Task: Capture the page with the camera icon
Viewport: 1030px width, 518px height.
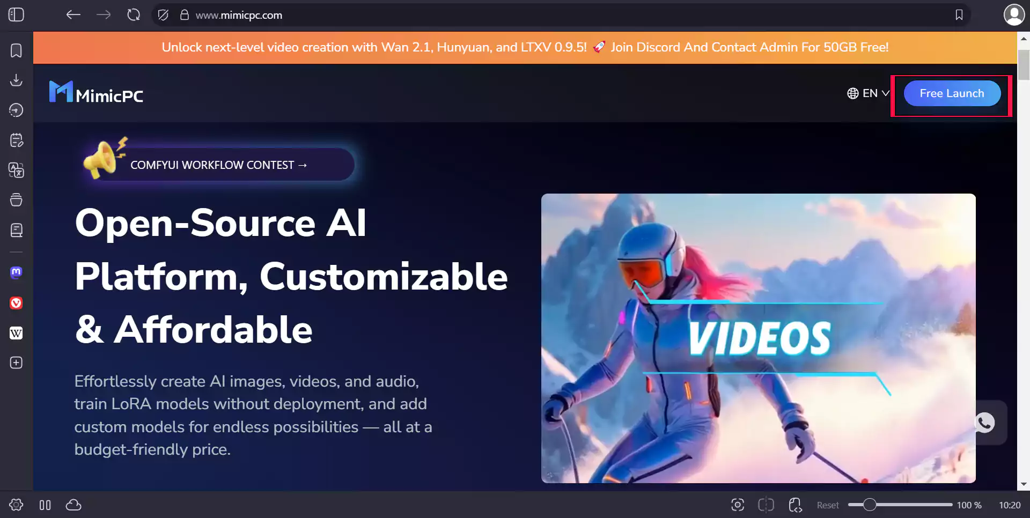Action: (738, 505)
